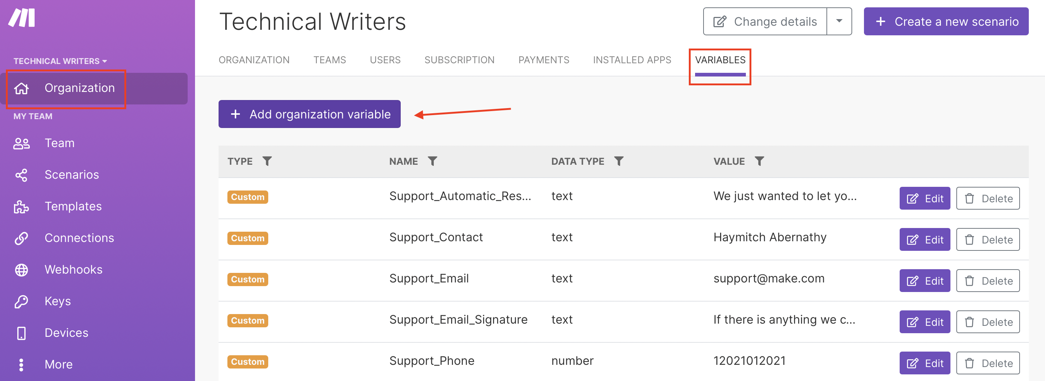Click the Scenarios share-nodes icon
The height and width of the screenshot is (381, 1045).
[x=21, y=175]
